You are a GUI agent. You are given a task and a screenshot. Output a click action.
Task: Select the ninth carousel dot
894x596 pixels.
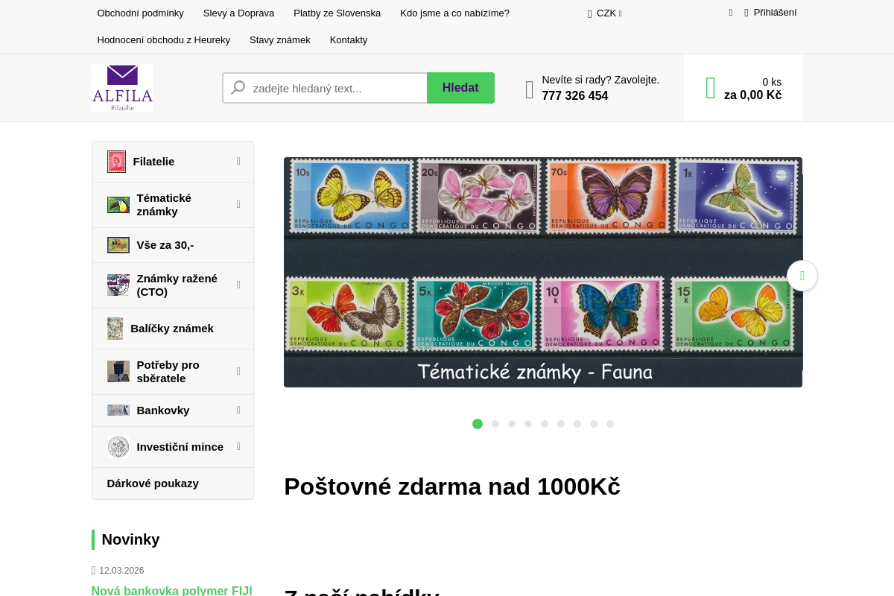point(610,424)
